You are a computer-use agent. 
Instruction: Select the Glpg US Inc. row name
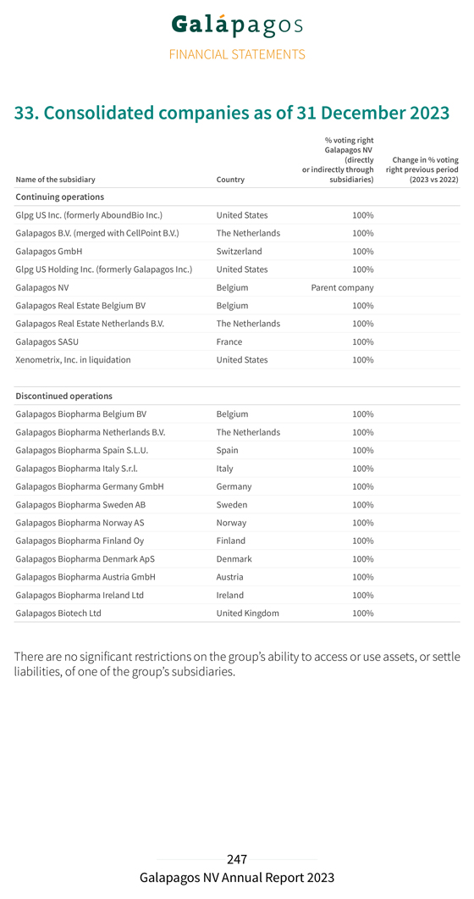coord(90,215)
